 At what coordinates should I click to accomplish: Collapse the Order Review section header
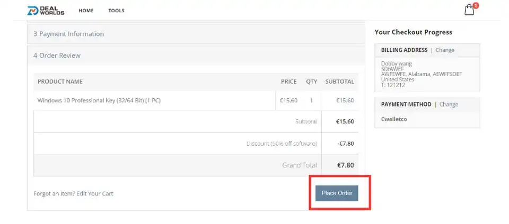57,55
